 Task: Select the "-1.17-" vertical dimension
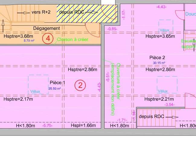[124, 15]
